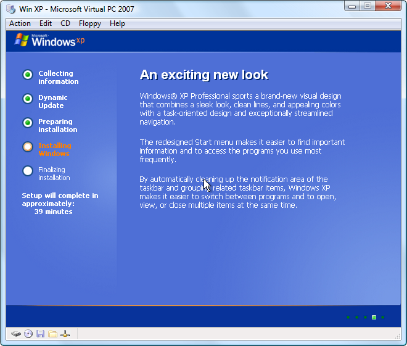Click the Collecting information step indicator

click(x=28, y=75)
